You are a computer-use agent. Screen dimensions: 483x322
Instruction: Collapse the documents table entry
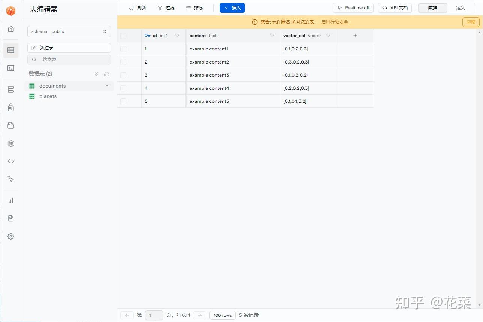tap(107, 85)
